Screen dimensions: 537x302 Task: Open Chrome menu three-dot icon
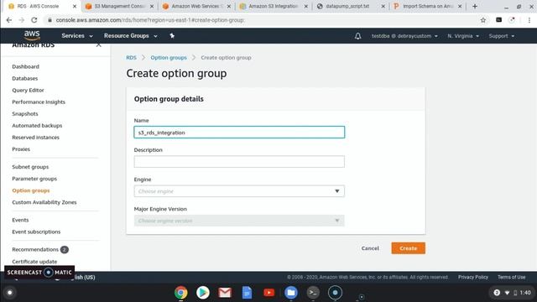click(529, 20)
